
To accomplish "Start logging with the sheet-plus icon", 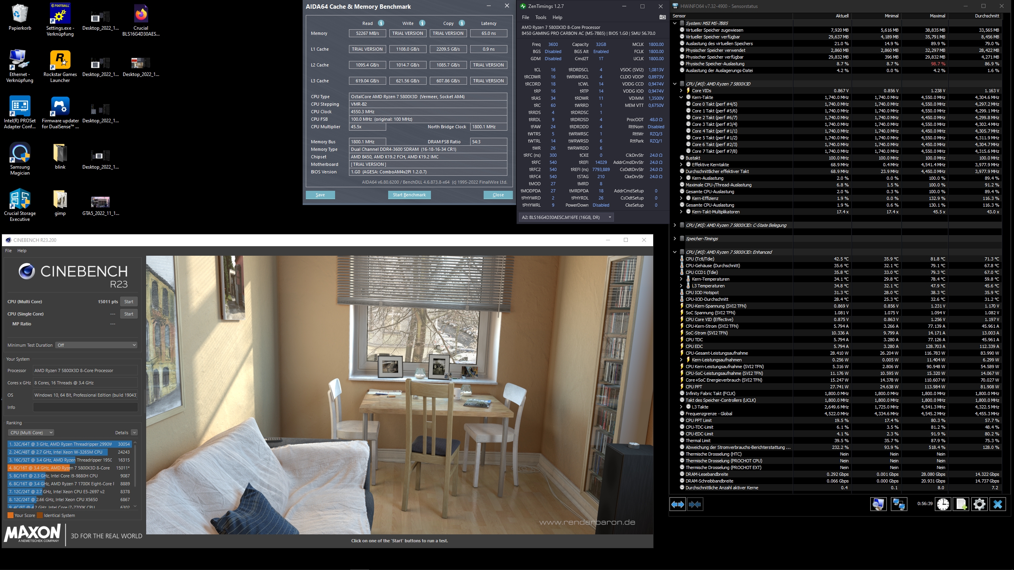I will pos(961,504).
